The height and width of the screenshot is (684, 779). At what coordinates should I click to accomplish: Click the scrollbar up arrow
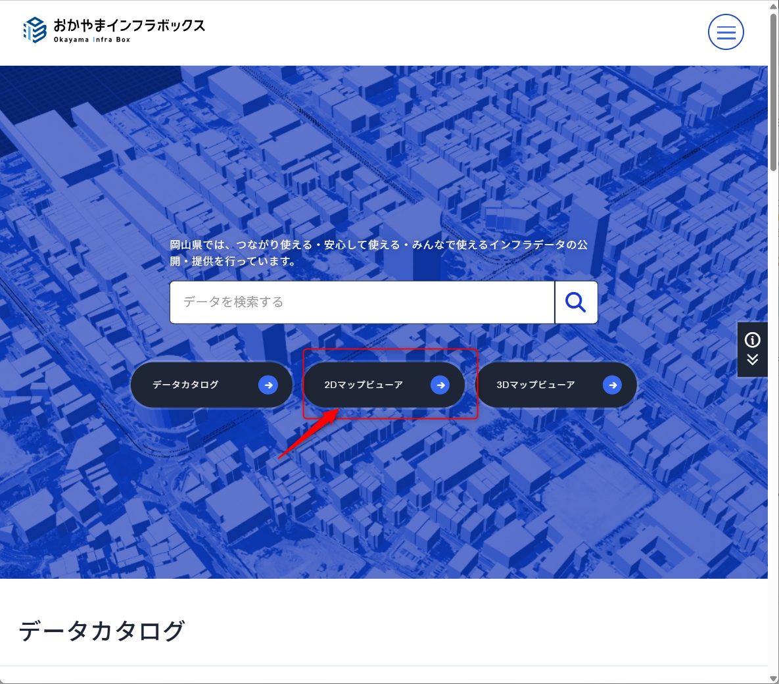[x=773, y=5]
